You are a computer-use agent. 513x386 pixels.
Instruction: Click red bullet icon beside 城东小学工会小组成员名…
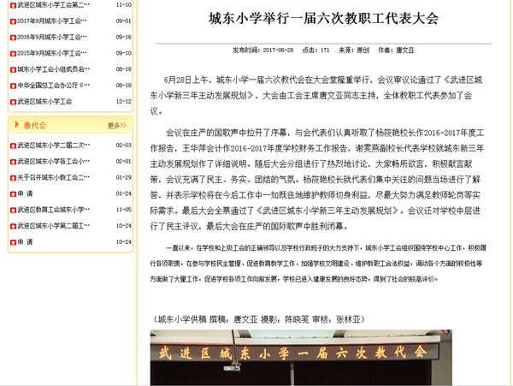[13, 69]
